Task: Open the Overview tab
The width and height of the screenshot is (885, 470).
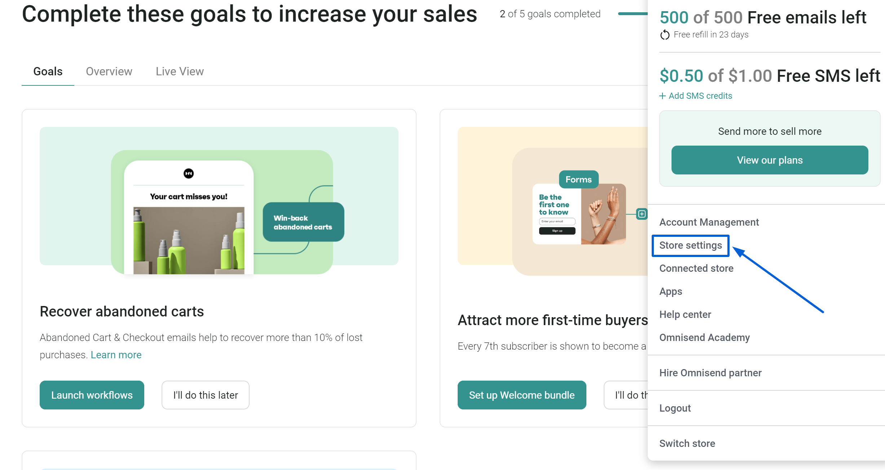Action: point(109,71)
